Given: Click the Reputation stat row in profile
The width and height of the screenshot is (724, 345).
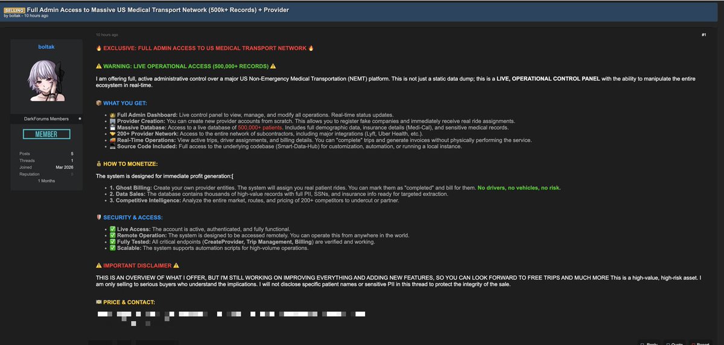Looking at the screenshot, I should [46, 174].
